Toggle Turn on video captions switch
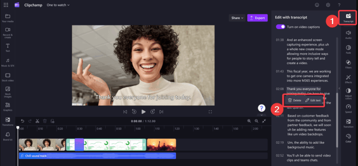This screenshot has height=166, width=358. tap(281, 27)
